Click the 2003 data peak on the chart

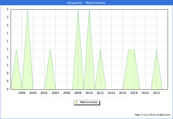pyautogui.click(x=50, y=49)
